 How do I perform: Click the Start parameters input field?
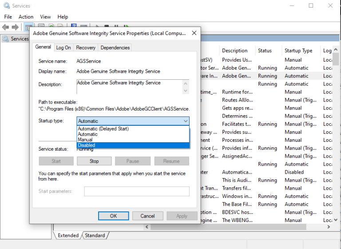click(137, 191)
